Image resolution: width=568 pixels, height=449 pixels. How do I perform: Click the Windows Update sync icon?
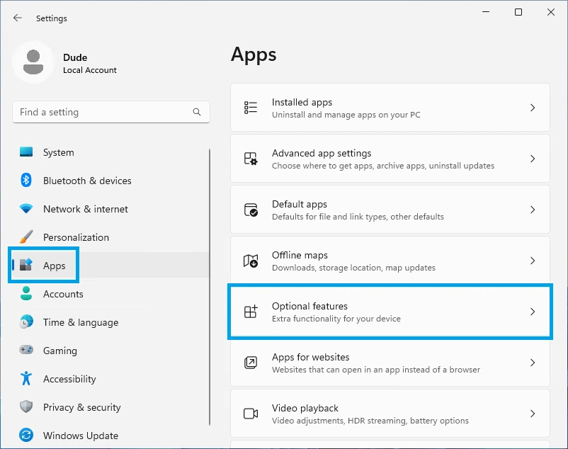coord(26,436)
